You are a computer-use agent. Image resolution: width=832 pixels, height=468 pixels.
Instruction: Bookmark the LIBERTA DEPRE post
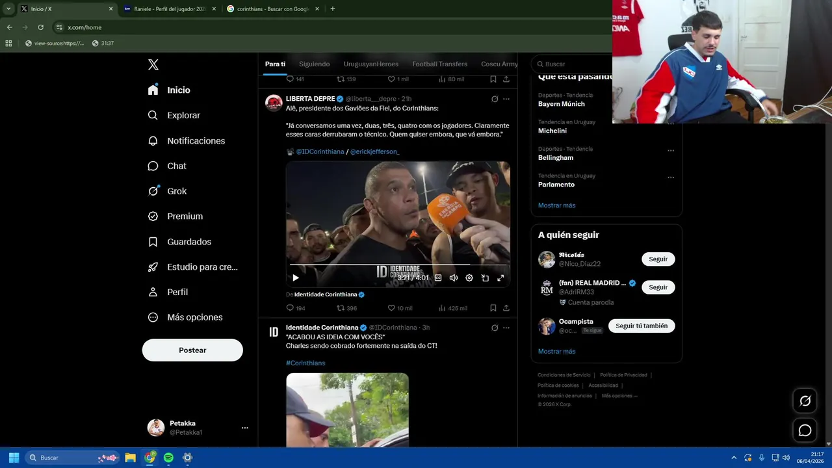click(x=493, y=308)
